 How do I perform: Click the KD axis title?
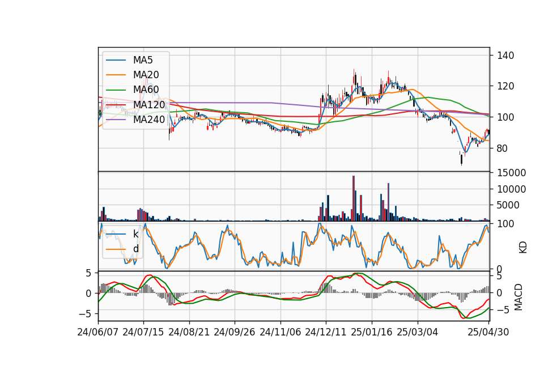523,247
